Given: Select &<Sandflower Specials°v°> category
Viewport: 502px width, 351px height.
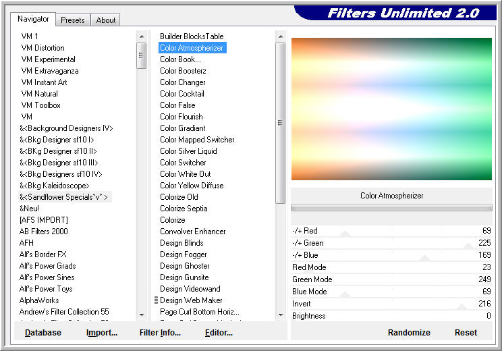Looking at the screenshot, I should [63, 197].
